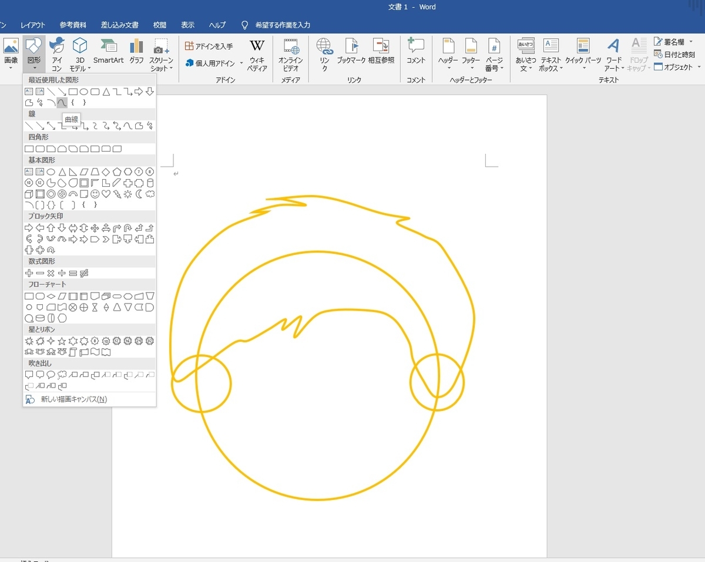Viewport: 705px width, 562px height.
Task: Pick the flowchart magnetic disk shape
Action: pos(40,318)
